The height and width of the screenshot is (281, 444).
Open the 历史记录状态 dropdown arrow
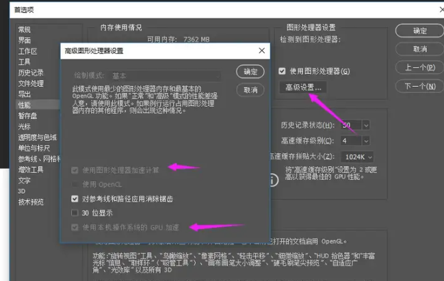point(366,125)
